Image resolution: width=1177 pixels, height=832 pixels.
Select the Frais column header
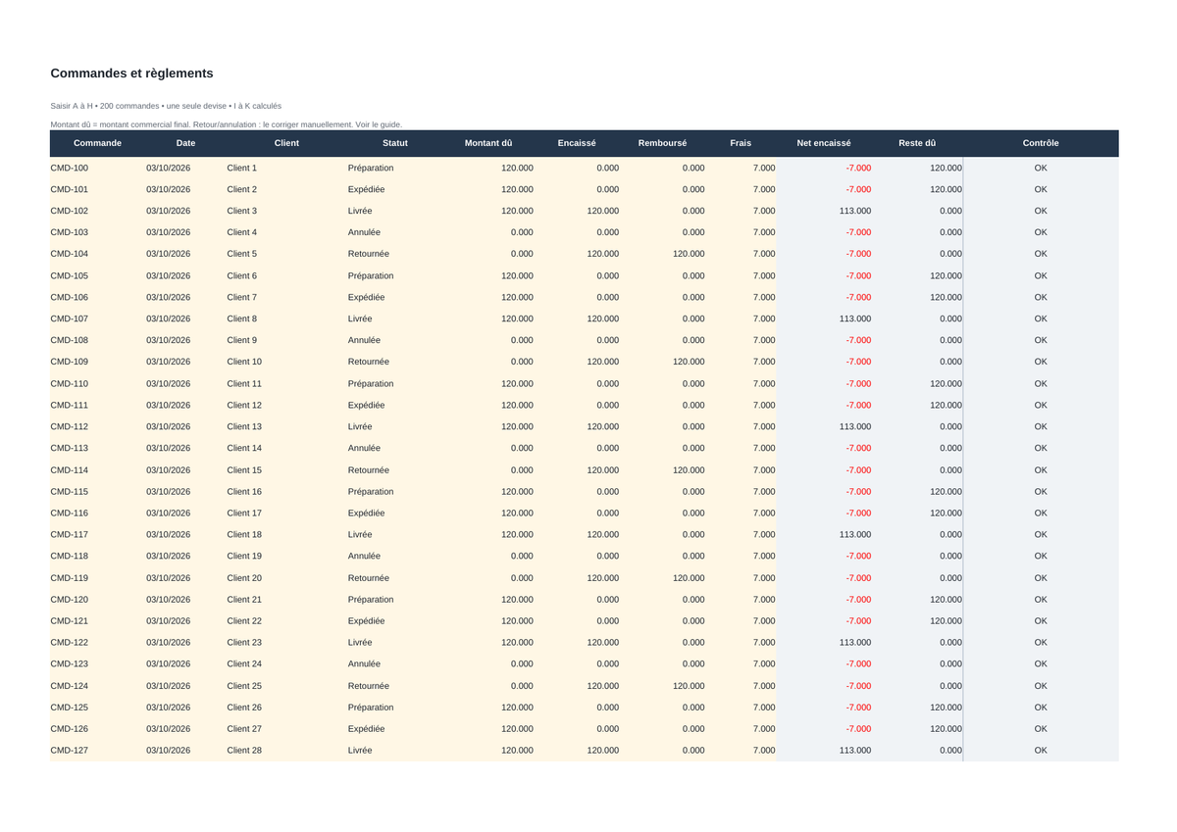tap(741, 143)
